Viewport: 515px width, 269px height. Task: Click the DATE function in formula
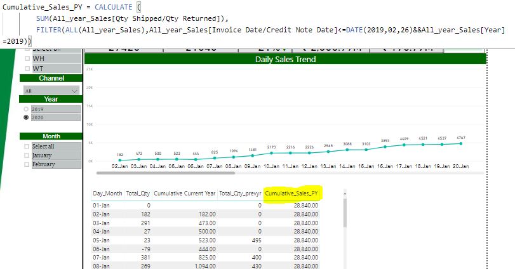(x=354, y=30)
